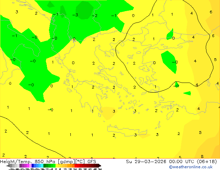
Task: Pick the dark blue swatch in the legend
Action: click(x=33, y=165)
